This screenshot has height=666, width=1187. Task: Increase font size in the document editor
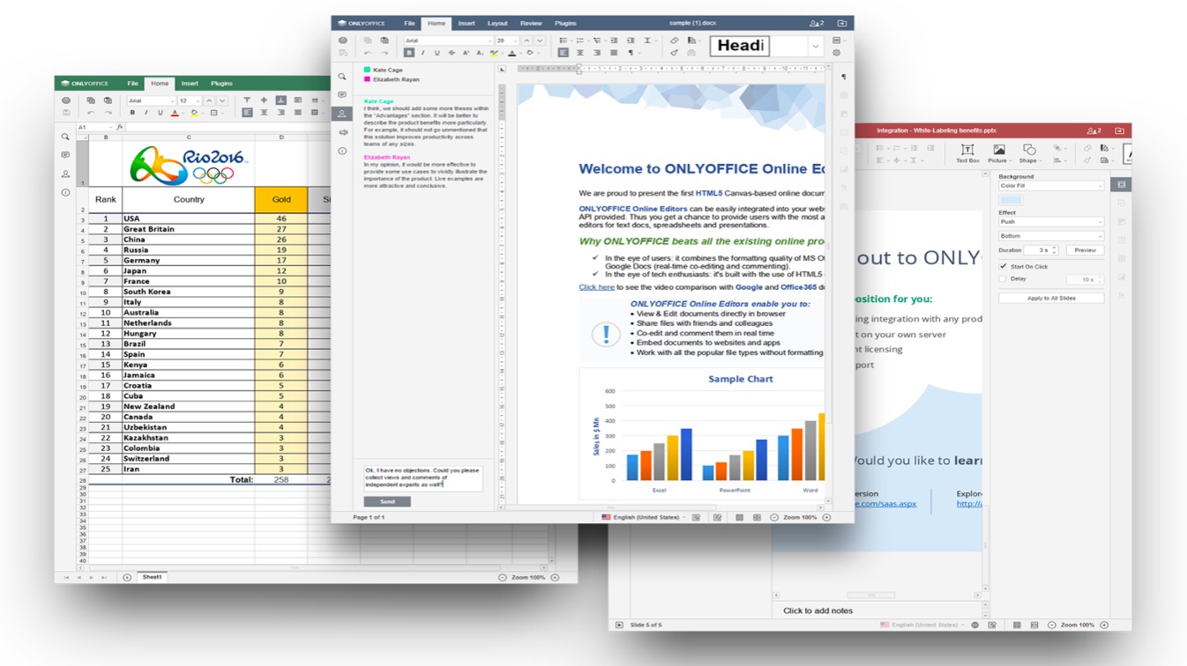click(526, 41)
